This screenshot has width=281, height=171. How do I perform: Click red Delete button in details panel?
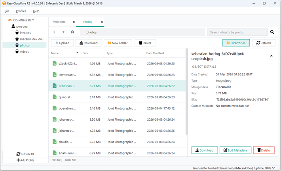264,150
